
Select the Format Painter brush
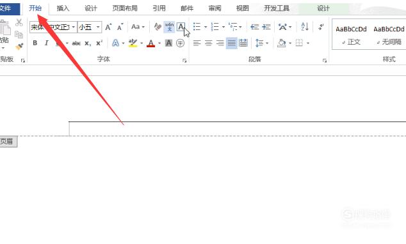19,47
